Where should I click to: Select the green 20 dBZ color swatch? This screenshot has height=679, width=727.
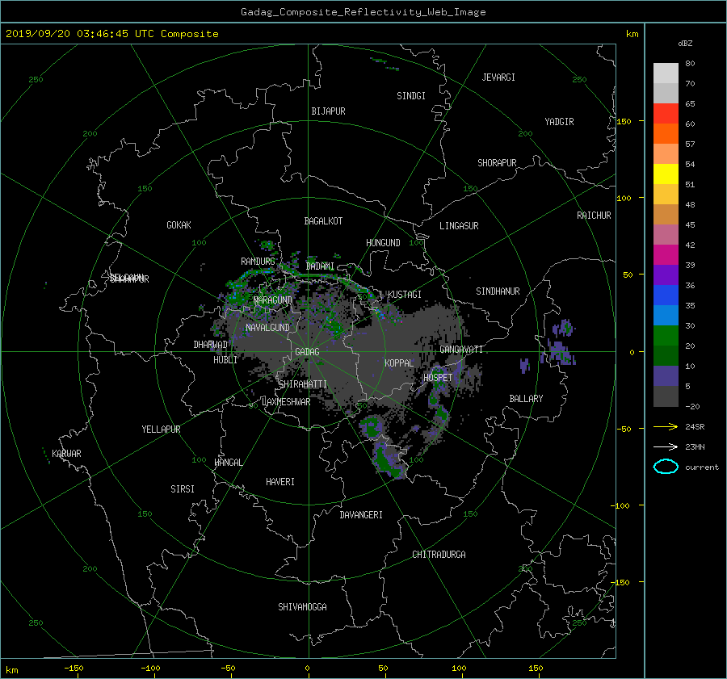[666, 336]
